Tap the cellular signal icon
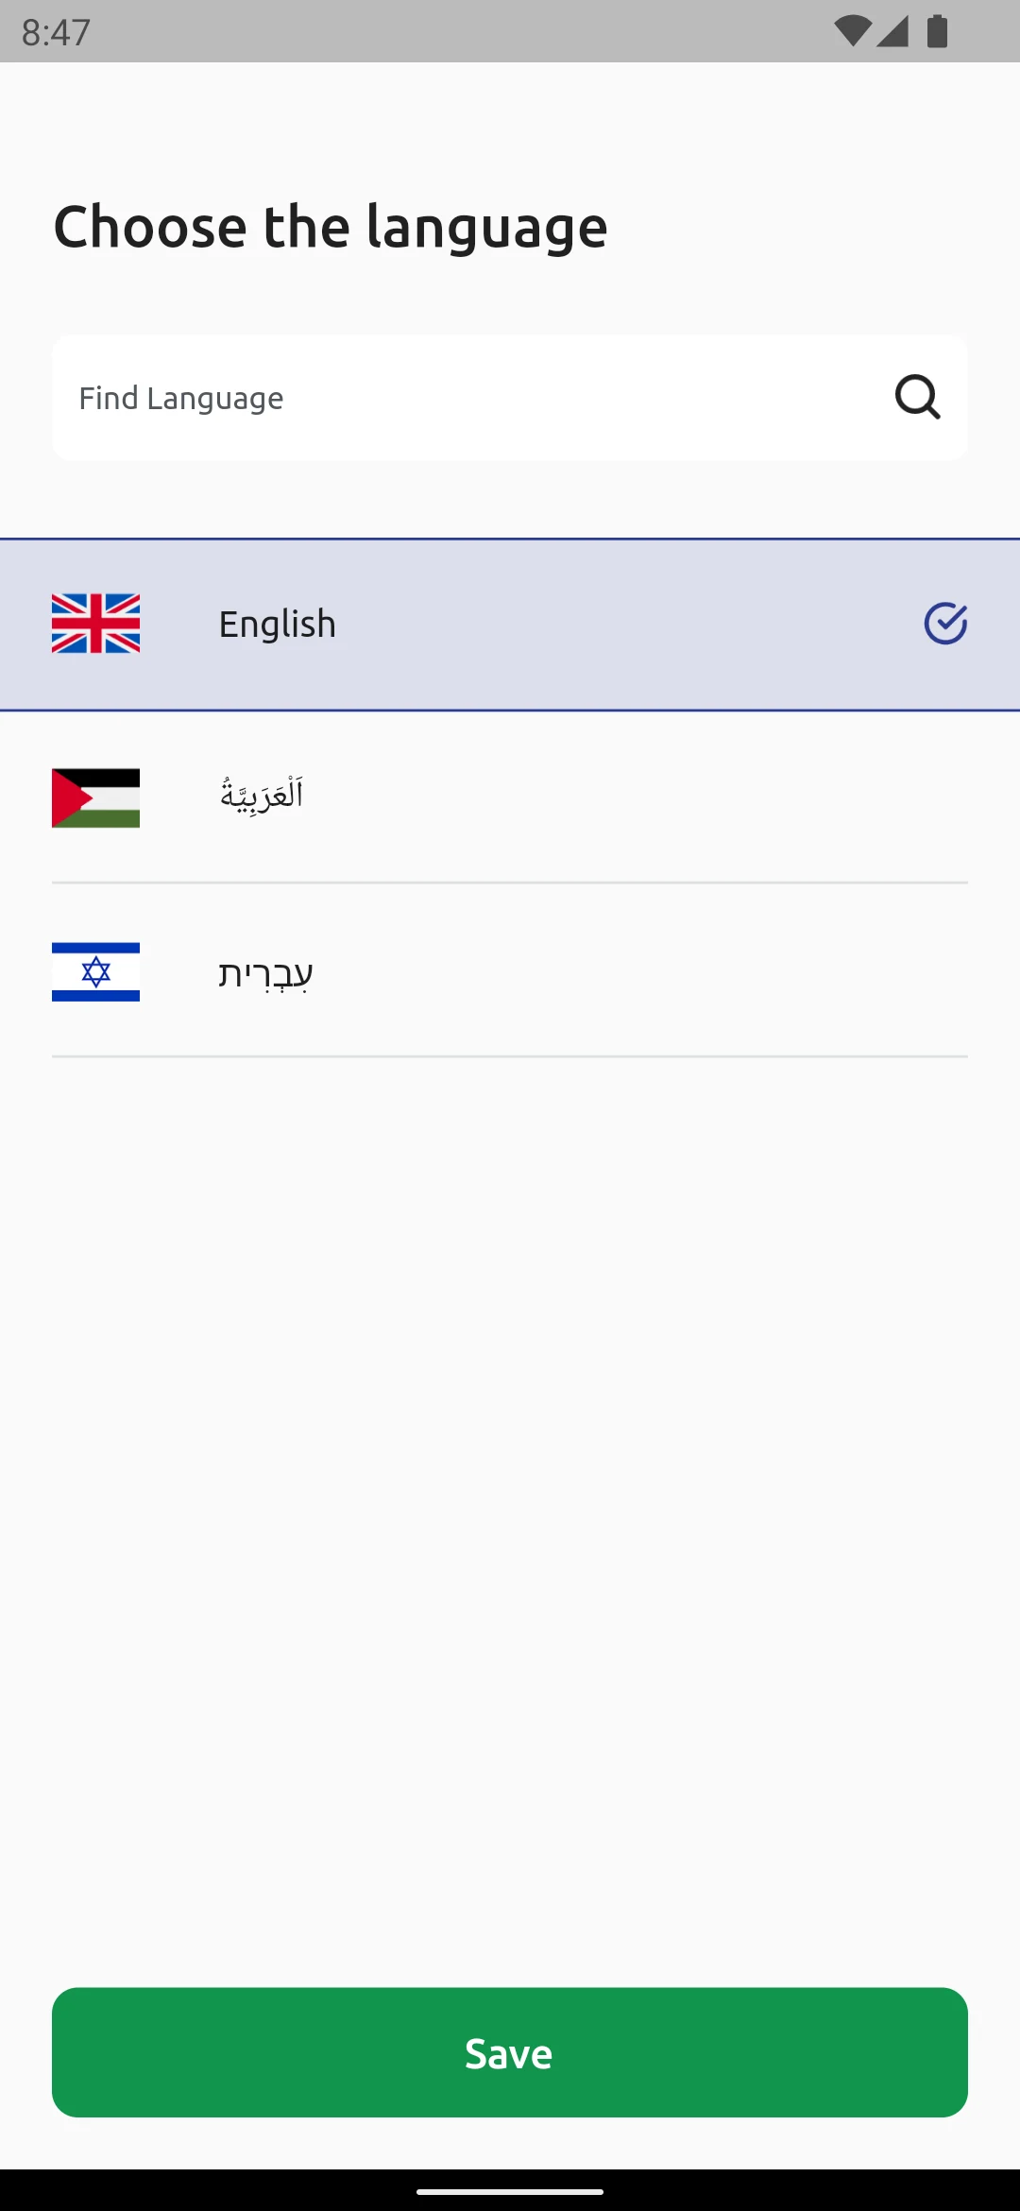 tap(892, 31)
